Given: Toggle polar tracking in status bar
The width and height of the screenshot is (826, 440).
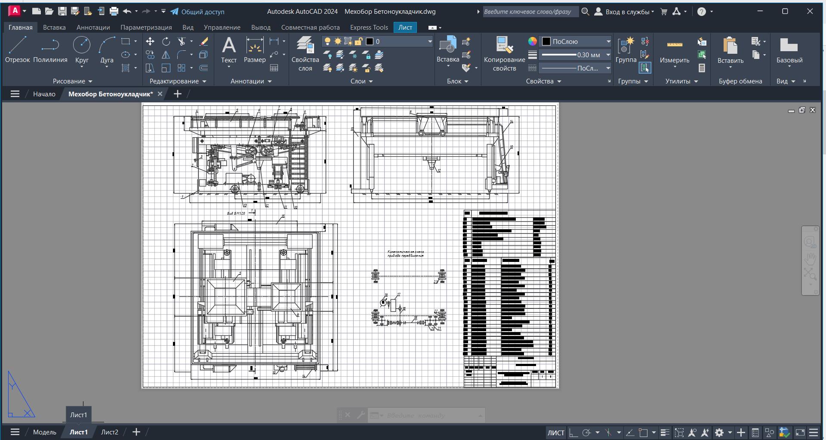Looking at the screenshot, I should coord(586,433).
